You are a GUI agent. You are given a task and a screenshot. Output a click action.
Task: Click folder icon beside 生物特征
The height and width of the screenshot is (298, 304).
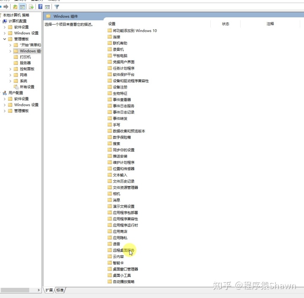tap(110, 93)
